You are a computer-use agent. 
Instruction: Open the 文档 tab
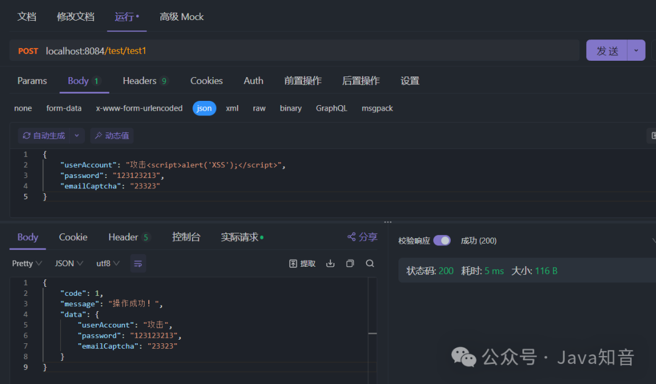click(27, 17)
